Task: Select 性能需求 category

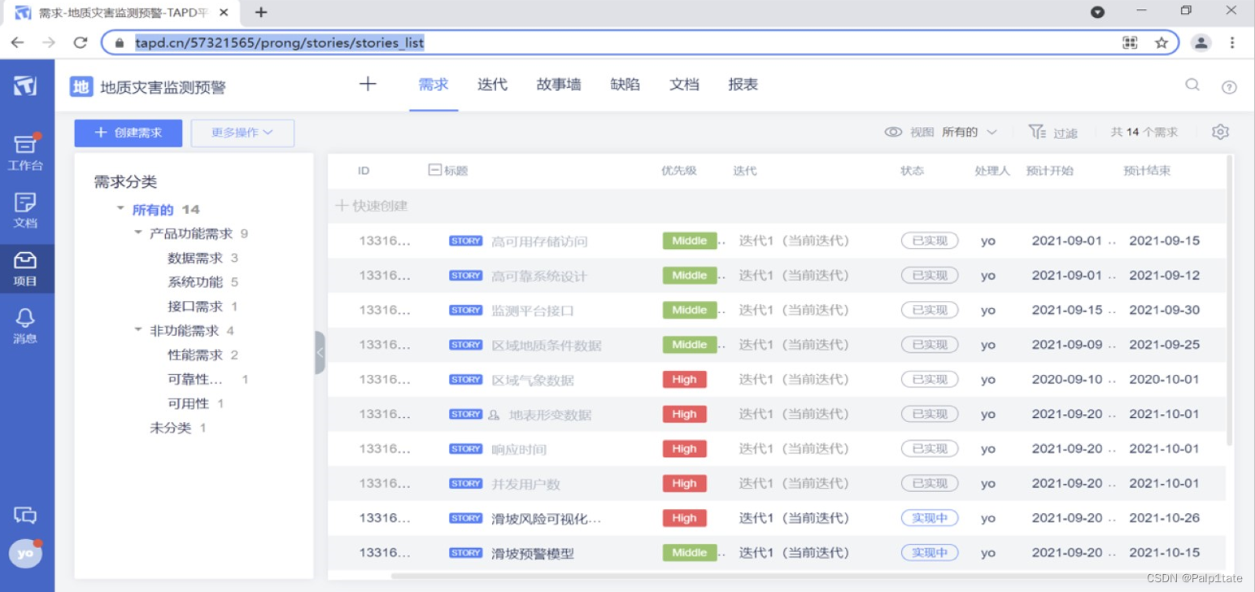Action: point(195,355)
